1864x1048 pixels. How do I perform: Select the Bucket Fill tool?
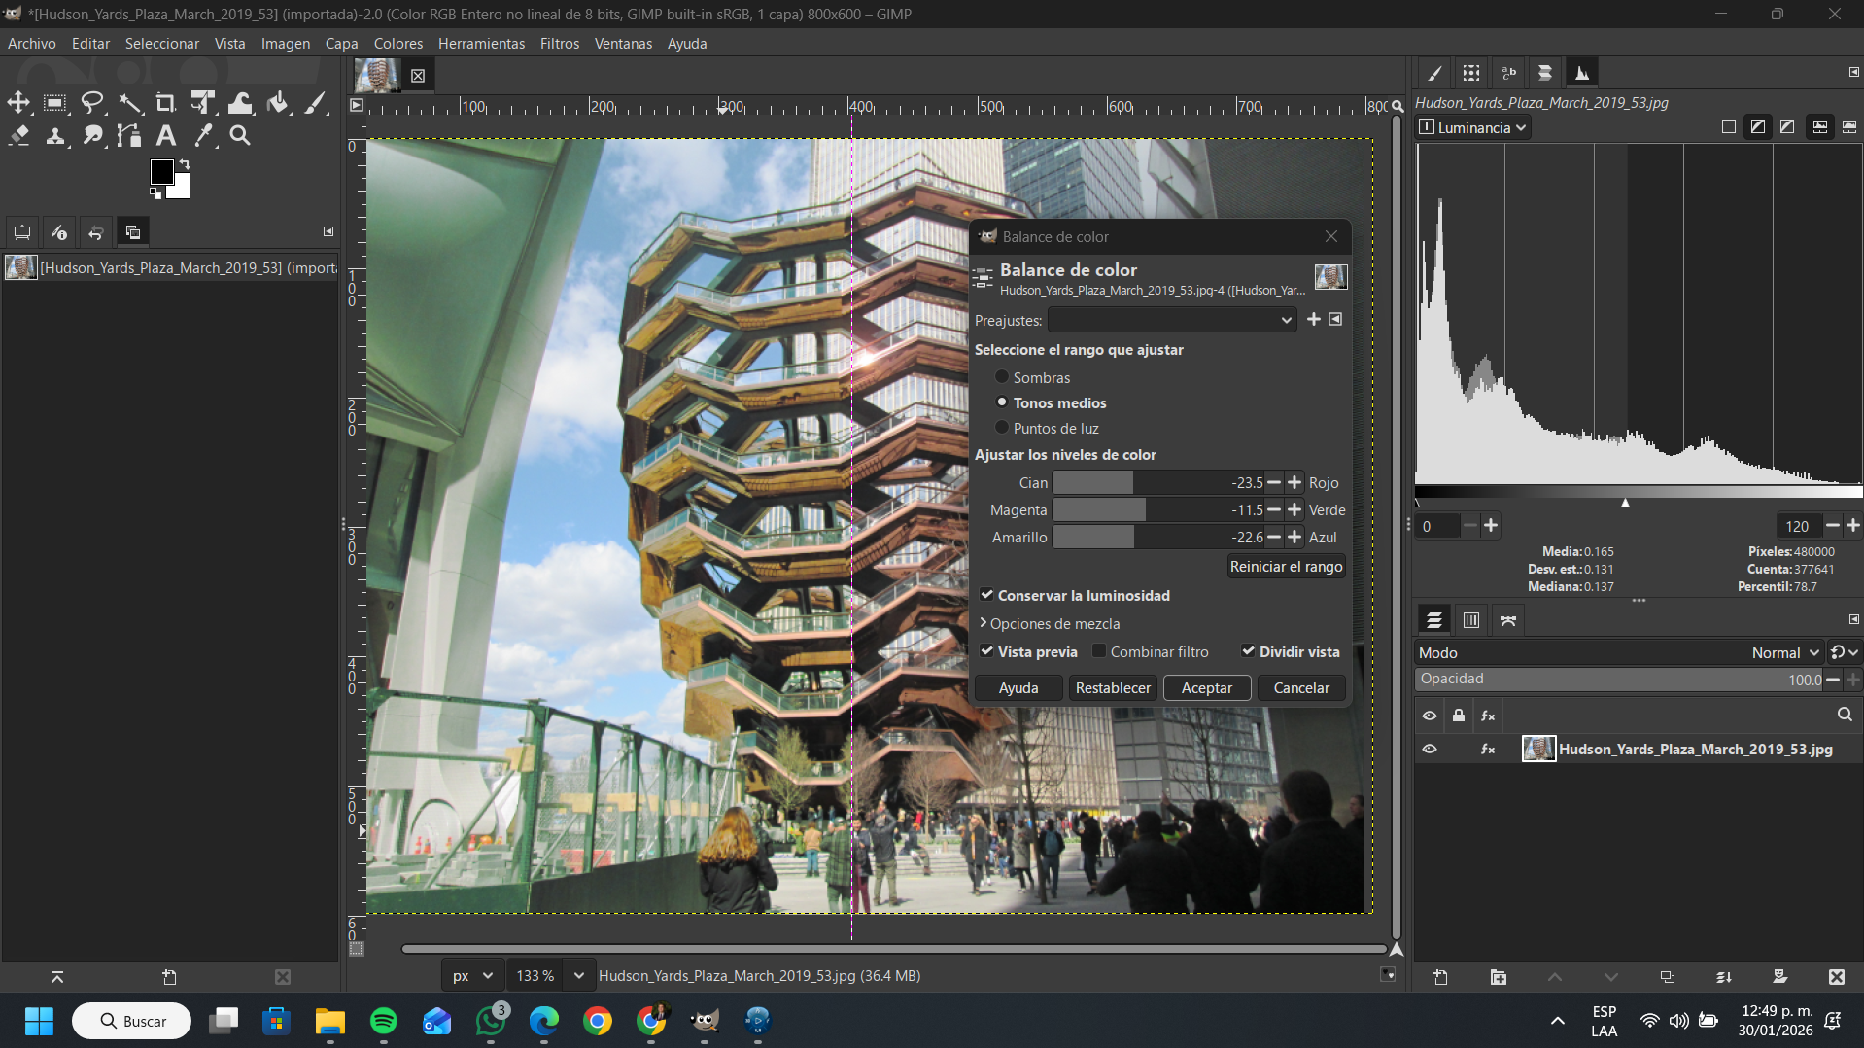(278, 103)
